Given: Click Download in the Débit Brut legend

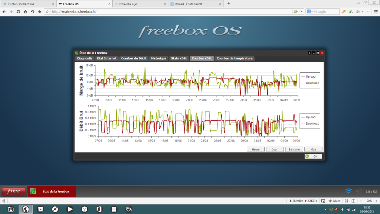Looking at the screenshot, I should (312, 124).
